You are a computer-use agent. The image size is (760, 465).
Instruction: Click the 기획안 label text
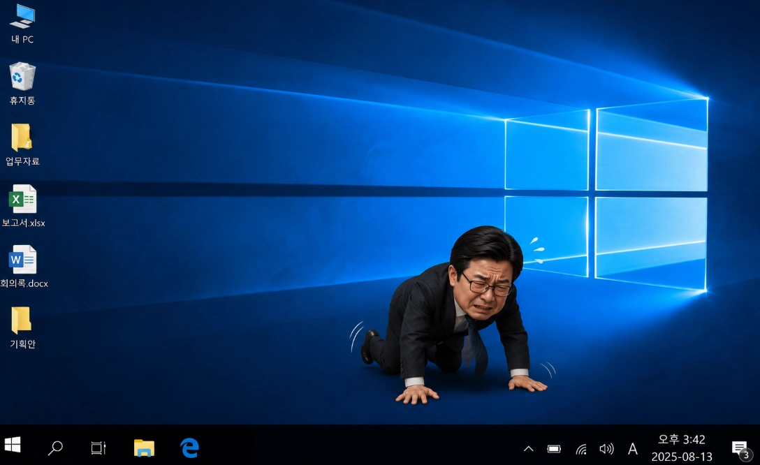pos(23,344)
